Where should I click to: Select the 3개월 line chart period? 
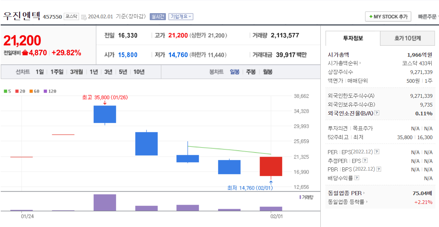77,72
